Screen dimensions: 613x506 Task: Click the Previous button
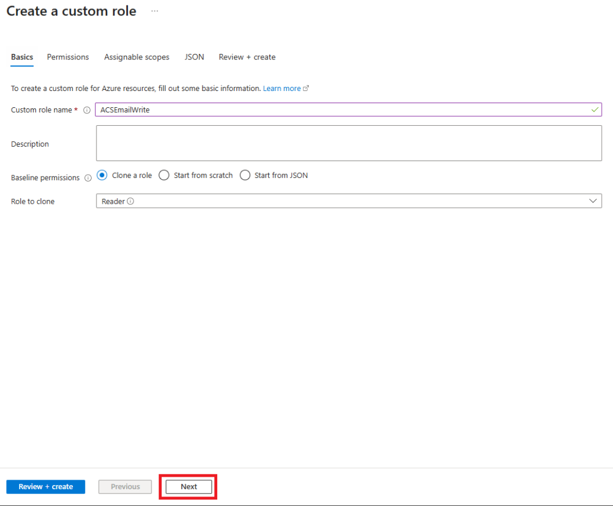point(125,487)
